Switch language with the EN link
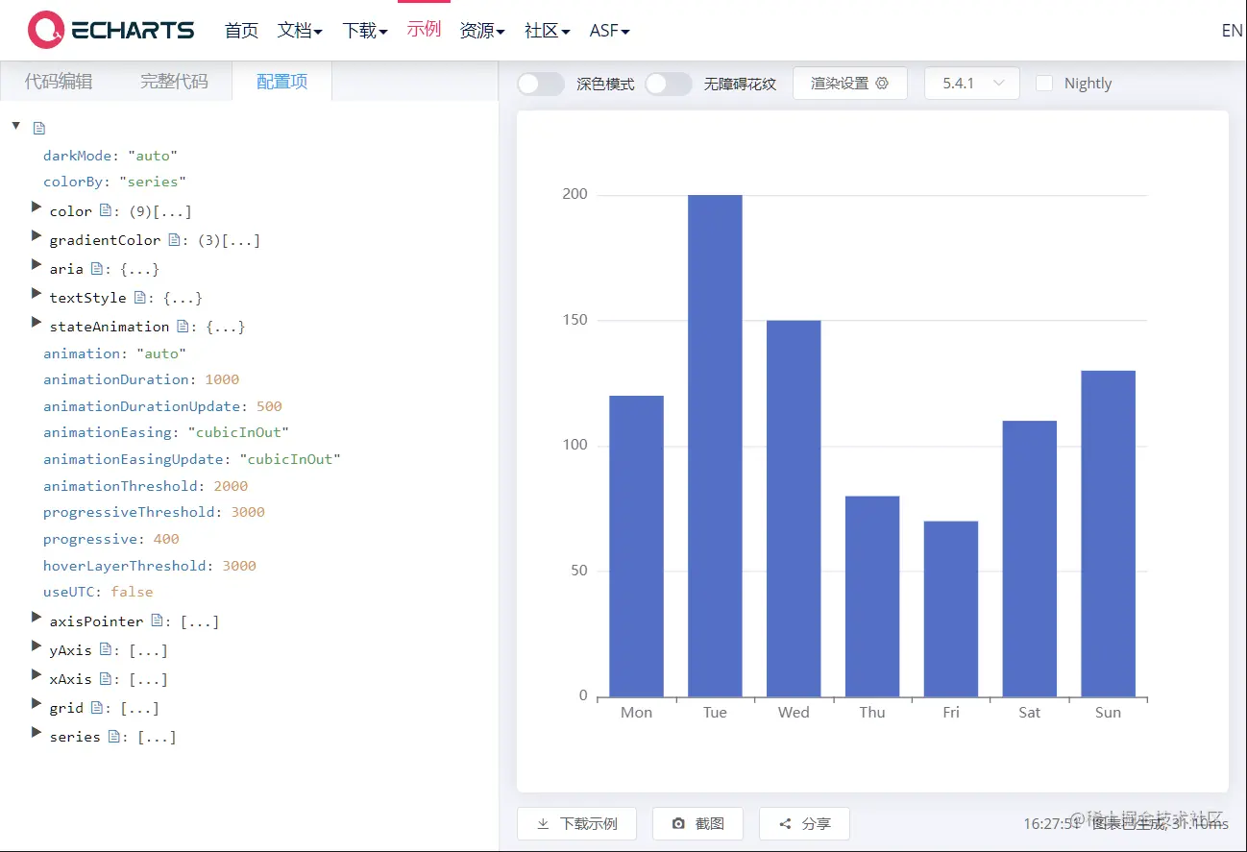 (1232, 31)
